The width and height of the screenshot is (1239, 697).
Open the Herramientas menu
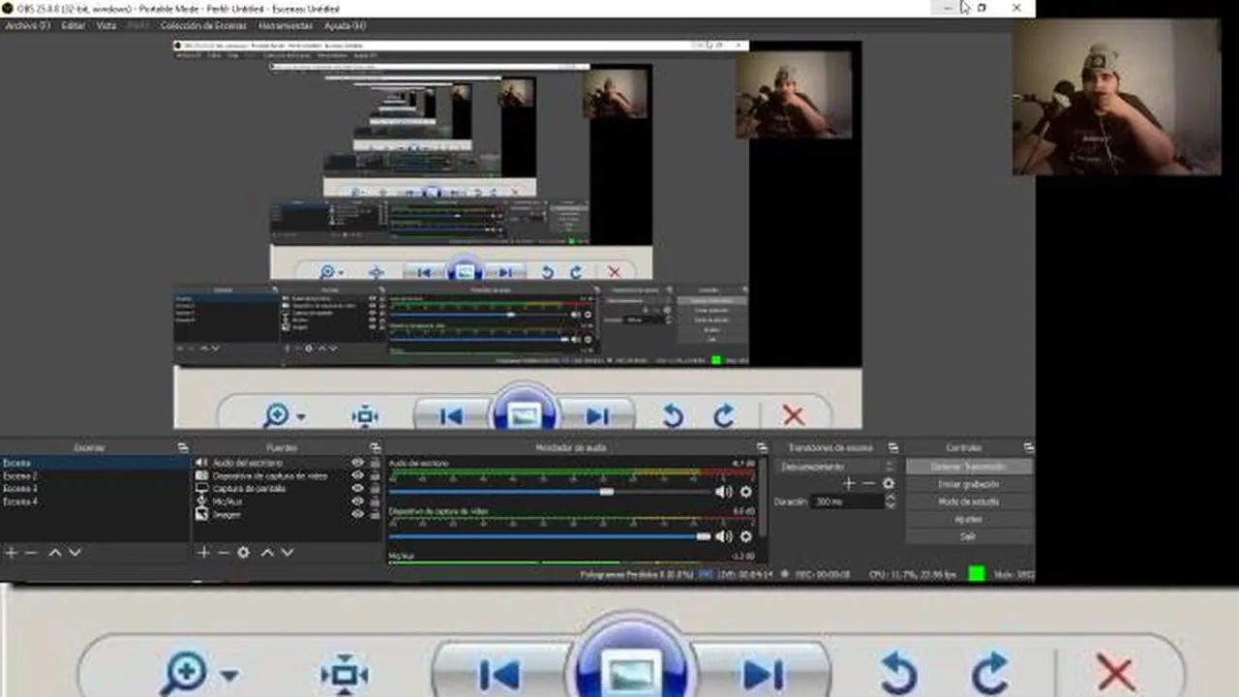pyautogui.click(x=285, y=26)
